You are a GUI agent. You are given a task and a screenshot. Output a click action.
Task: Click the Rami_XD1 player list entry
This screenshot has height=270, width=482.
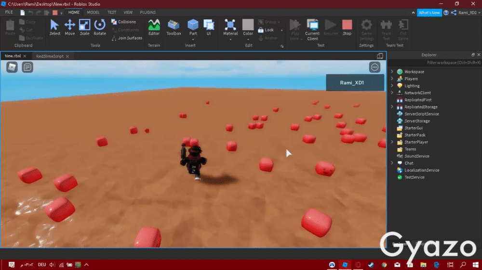355,83
